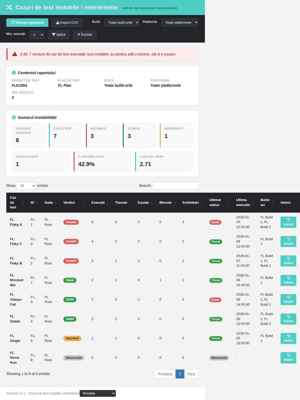300x400 pixels.
Task: Close the report with Închide
Action: 85,35
